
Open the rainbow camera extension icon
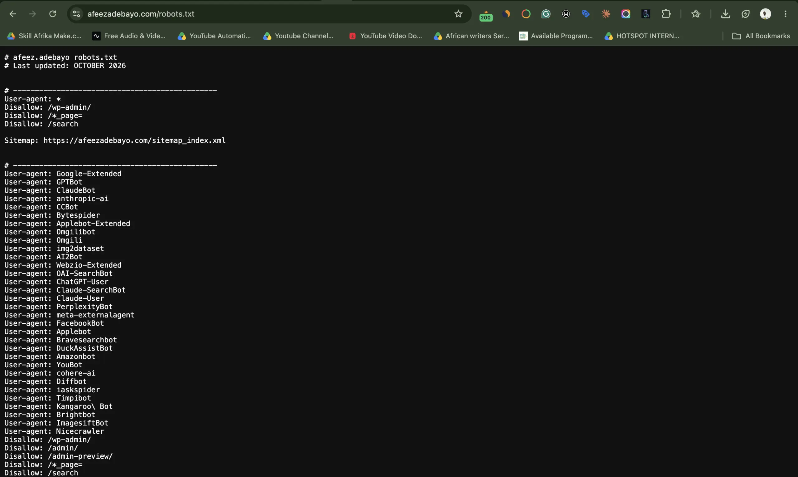tap(626, 14)
